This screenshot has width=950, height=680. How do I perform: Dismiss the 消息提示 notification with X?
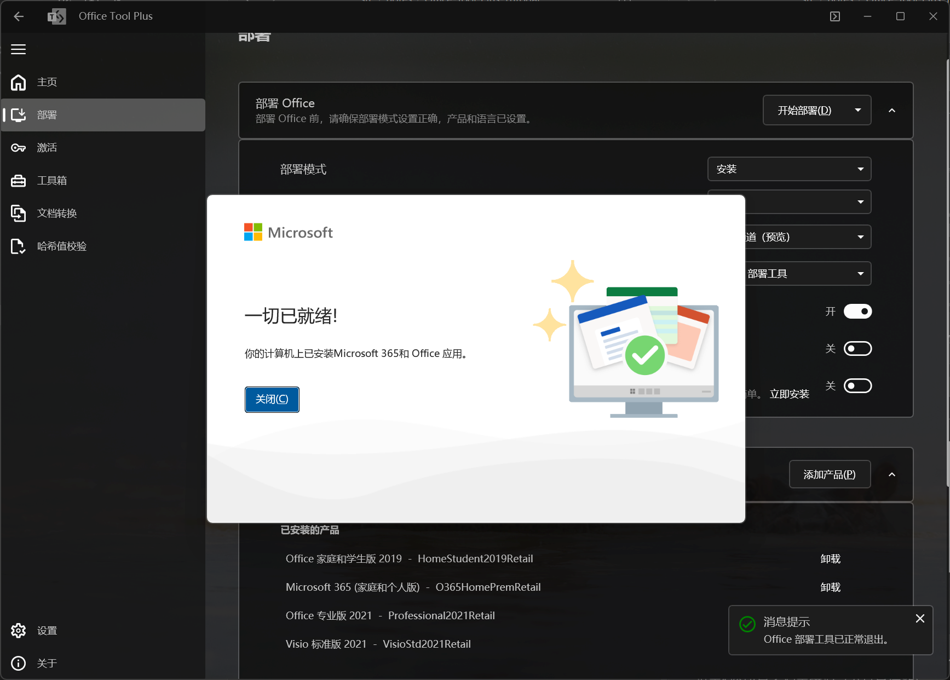click(x=920, y=618)
